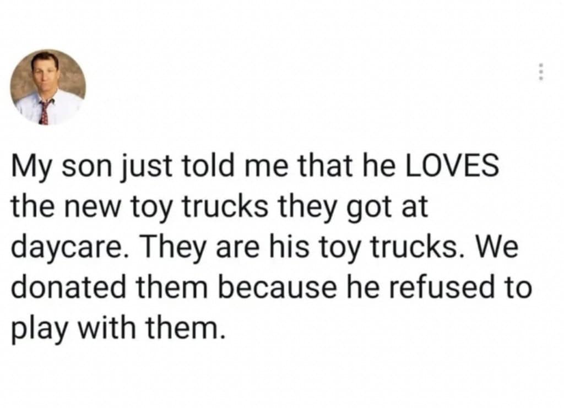Open the three-dot more options menu
Screen dimensions: 564x408
click(541, 72)
